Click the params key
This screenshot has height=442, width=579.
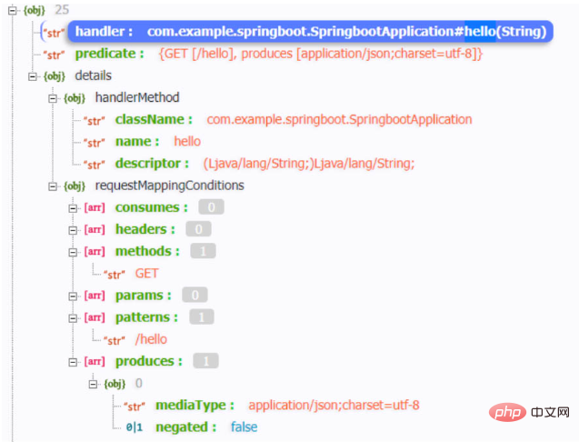(x=144, y=296)
